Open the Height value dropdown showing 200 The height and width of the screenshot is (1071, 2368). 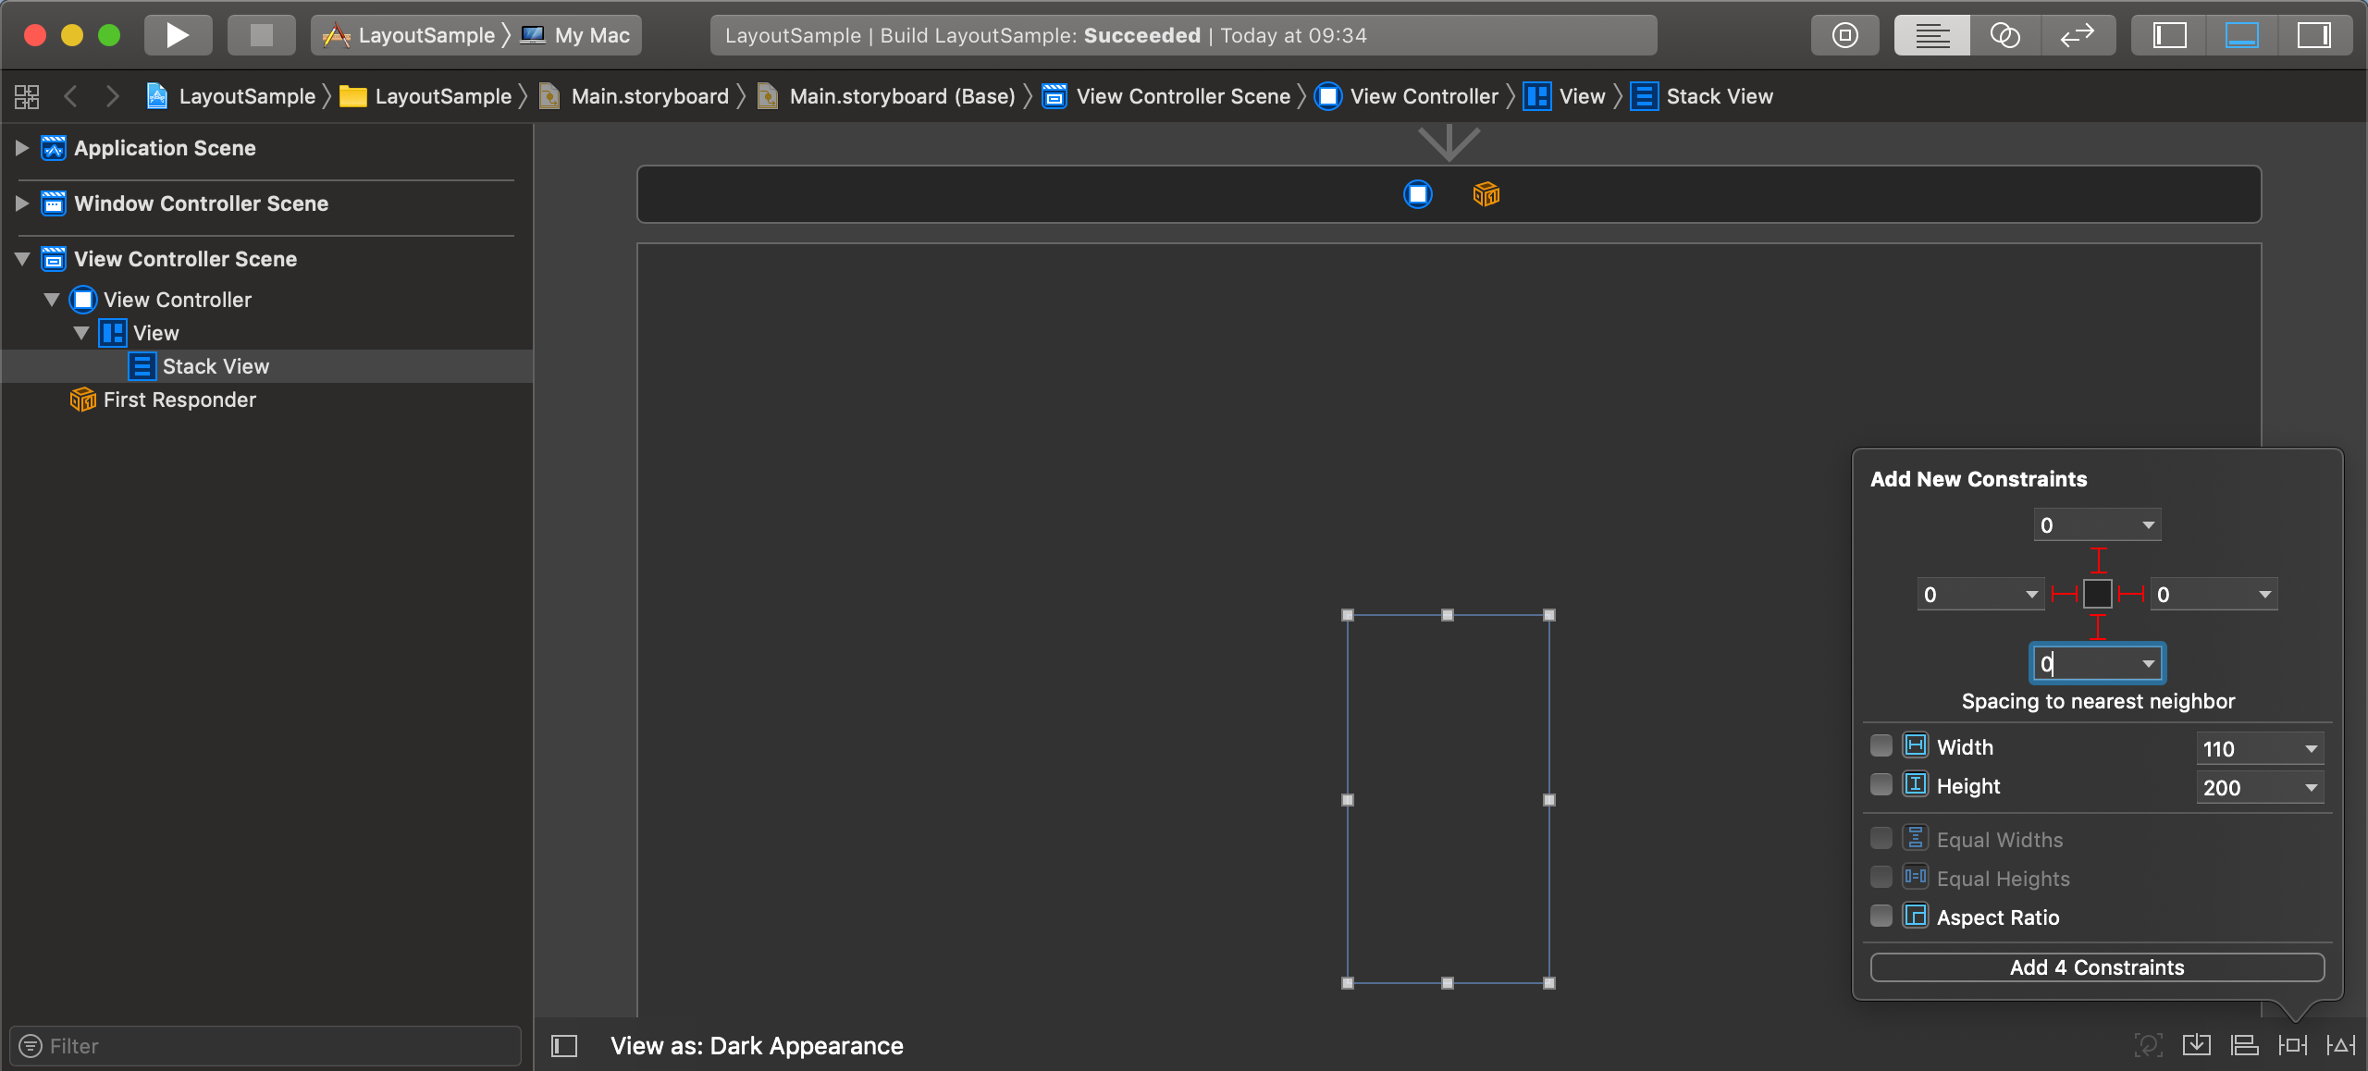(2310, 787)
